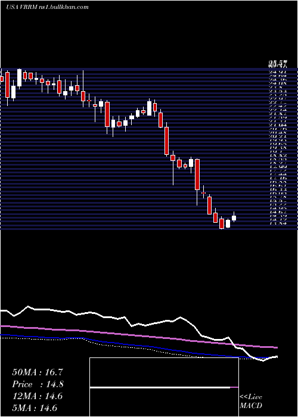Click the last white candlestick on the chart

[x=234, y=218]
